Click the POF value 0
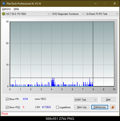 point(24,107)
